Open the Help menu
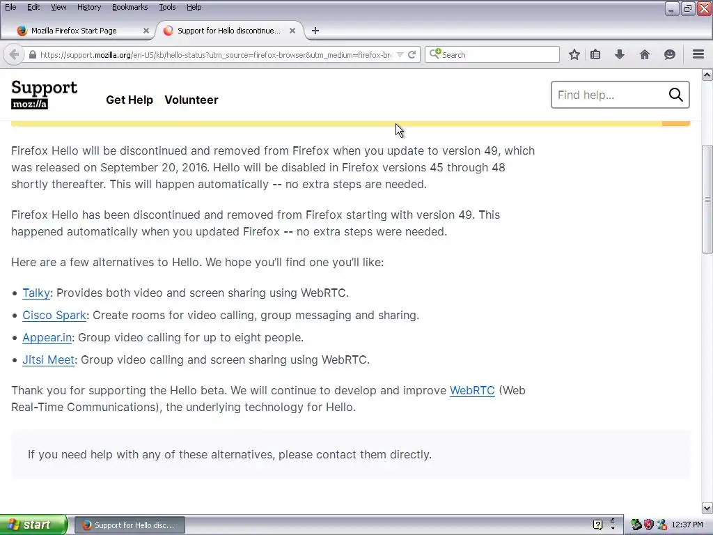This screenshot has width=713, height=535. click(x=194, y=7)
